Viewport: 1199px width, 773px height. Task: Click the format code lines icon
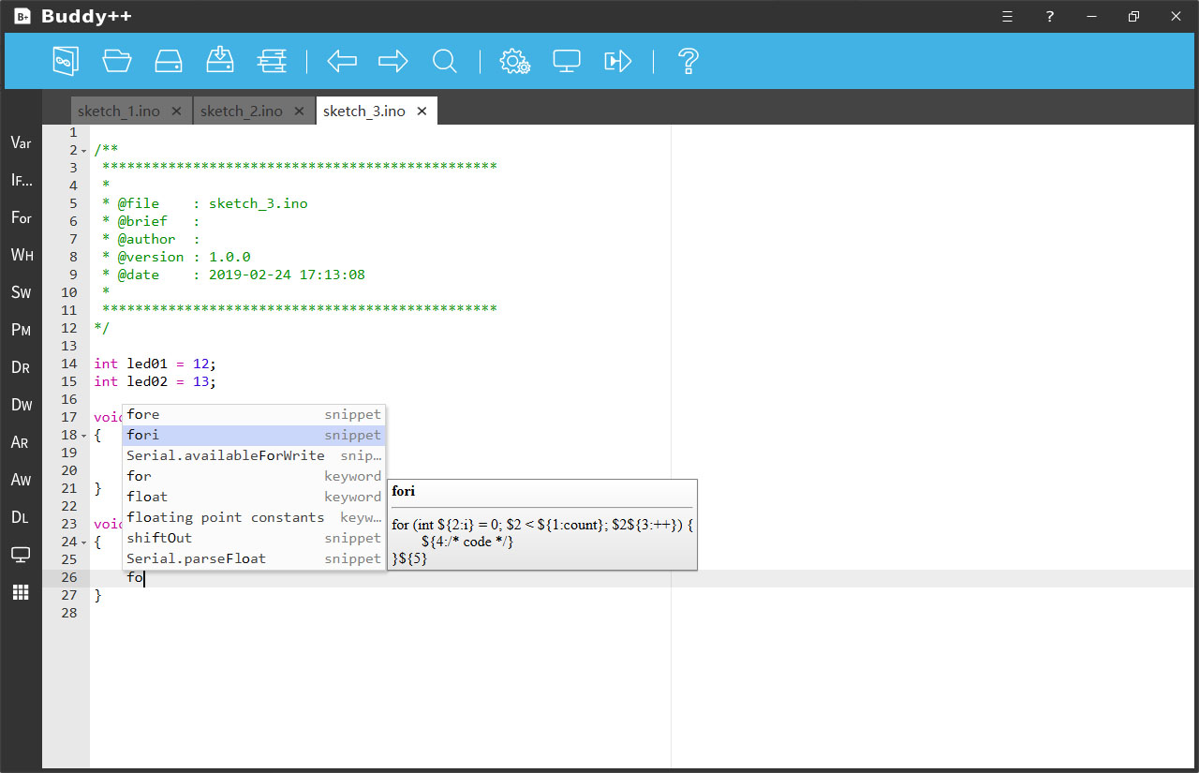272,61
